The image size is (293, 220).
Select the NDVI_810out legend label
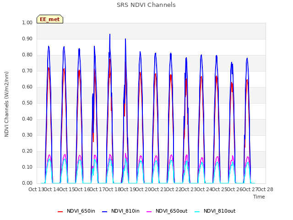[219, 211]
